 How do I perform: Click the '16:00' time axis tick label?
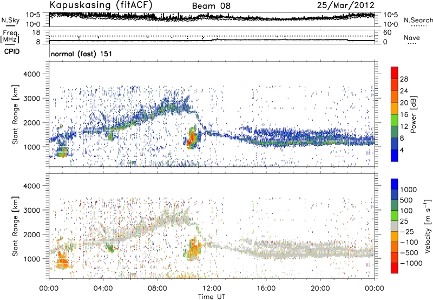(266, 289)
